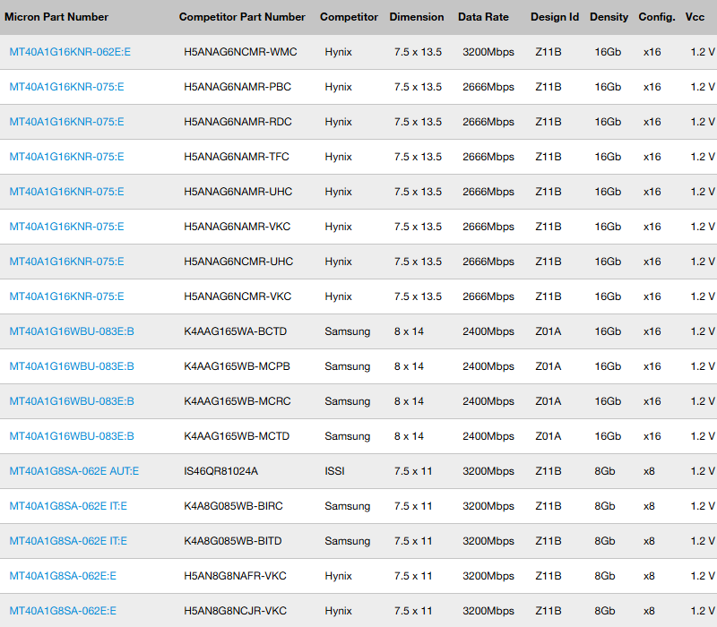Click the Config. column header
Image resolution: width=717 pixels, height=627 pixels.
point(657,17)
